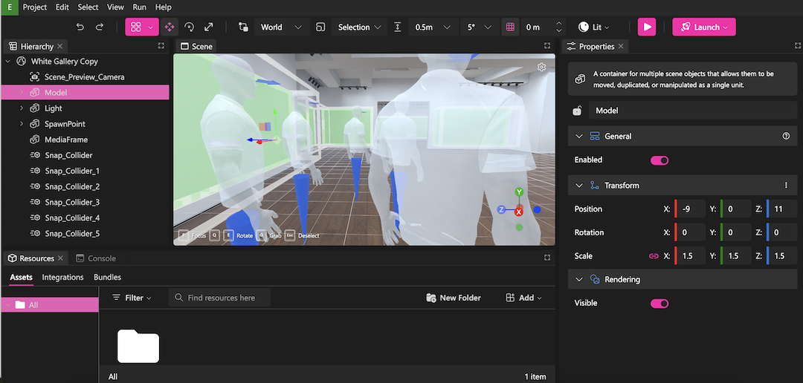This screenshot has width=803, height=383.
Task: Click the New Folder button
Action: (x=454, y=298)
